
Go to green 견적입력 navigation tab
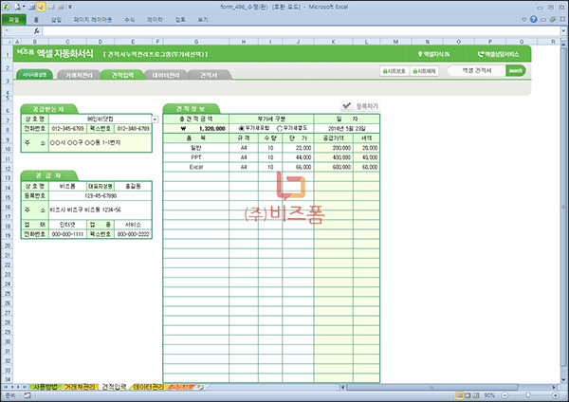[122, 75]
